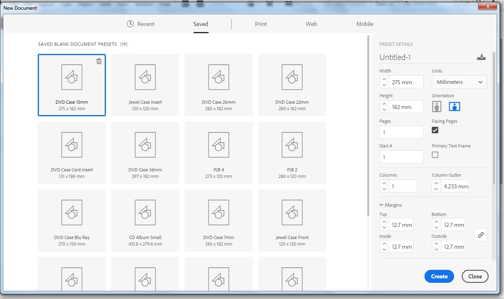Collapse the Margins section
The width and height of the screenshot is (504, 299).
tap(390, 205)
